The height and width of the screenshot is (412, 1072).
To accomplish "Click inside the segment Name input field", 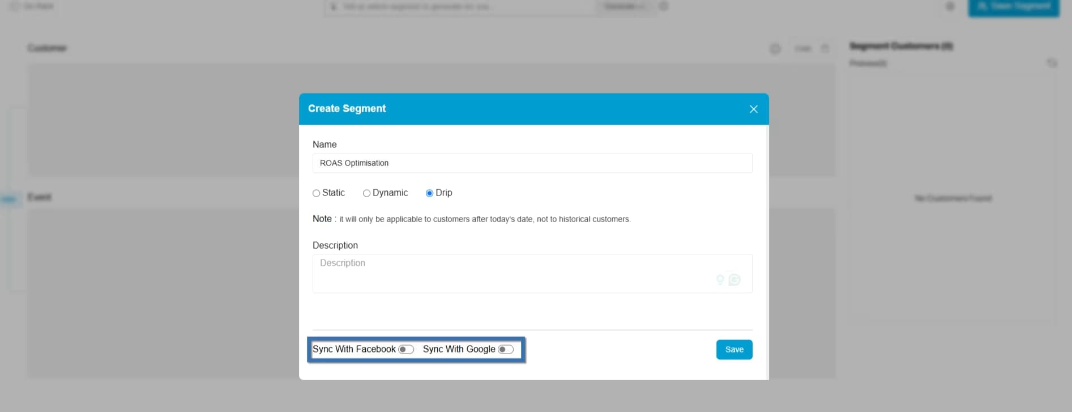I will (x=532, y=163).
